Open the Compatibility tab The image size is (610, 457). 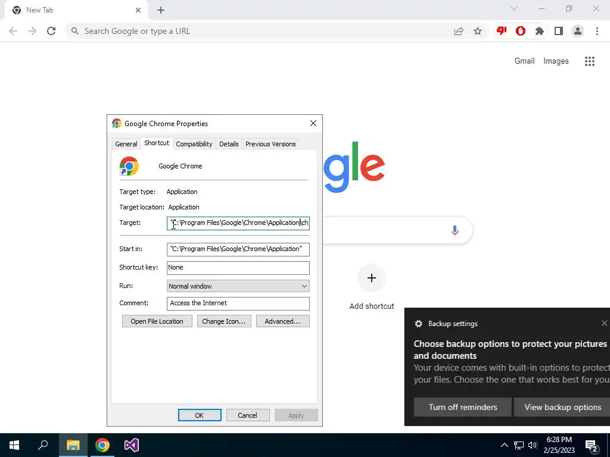coord(194,144)
